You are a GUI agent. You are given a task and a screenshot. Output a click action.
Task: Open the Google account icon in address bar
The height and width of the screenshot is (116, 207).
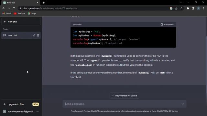pyautogui.click(x=171, y=8)
